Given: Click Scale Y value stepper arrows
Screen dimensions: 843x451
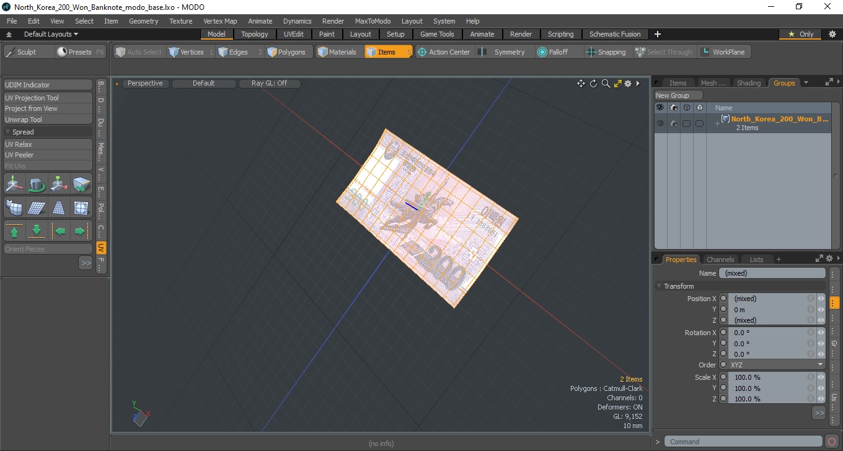Looking at the screenshot, I should [821, 388].
